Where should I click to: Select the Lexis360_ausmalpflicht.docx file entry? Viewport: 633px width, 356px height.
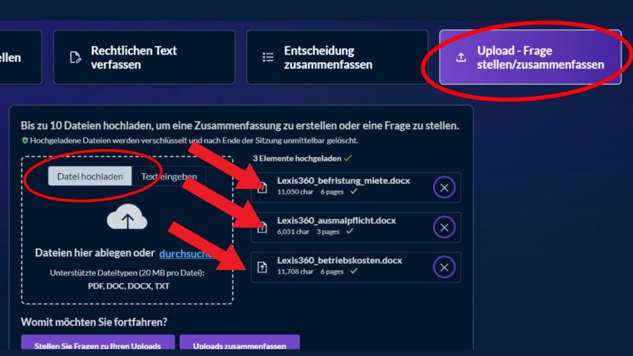[355, 227]
